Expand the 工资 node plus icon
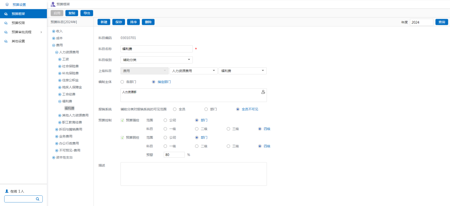The width and height of the screenshot is (450, 206). (x=60, y=59)
